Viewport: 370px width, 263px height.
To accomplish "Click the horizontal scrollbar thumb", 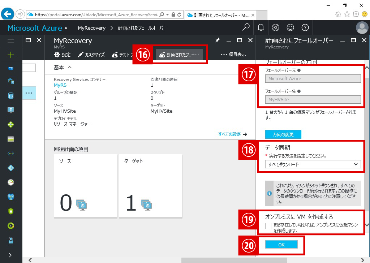I will point(234,260).
